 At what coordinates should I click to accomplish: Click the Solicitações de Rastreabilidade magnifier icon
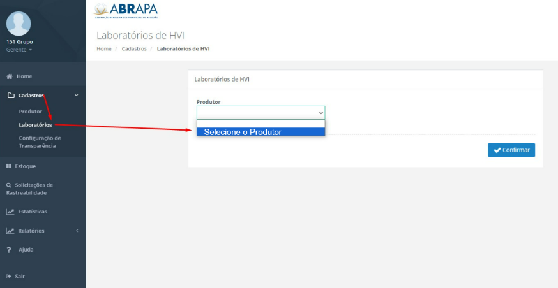click(9, 185)
